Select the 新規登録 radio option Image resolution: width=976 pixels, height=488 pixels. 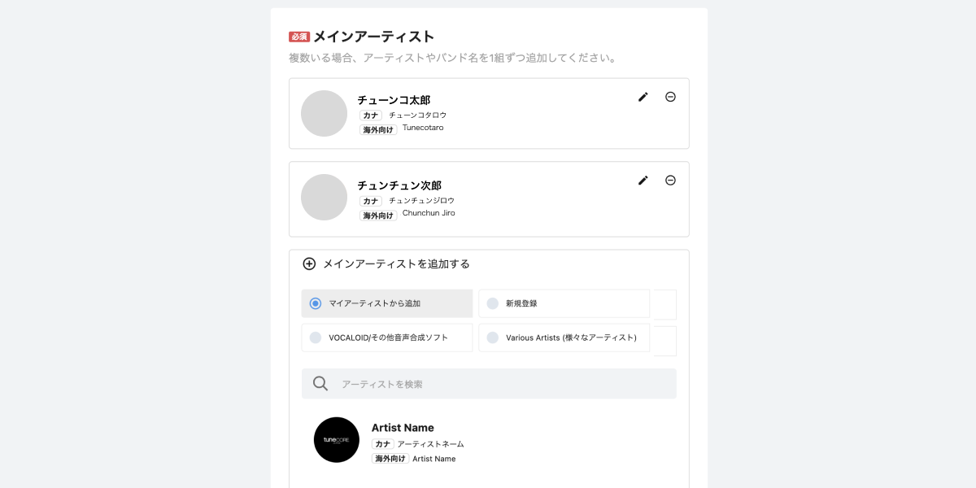[x=564, y=303]
